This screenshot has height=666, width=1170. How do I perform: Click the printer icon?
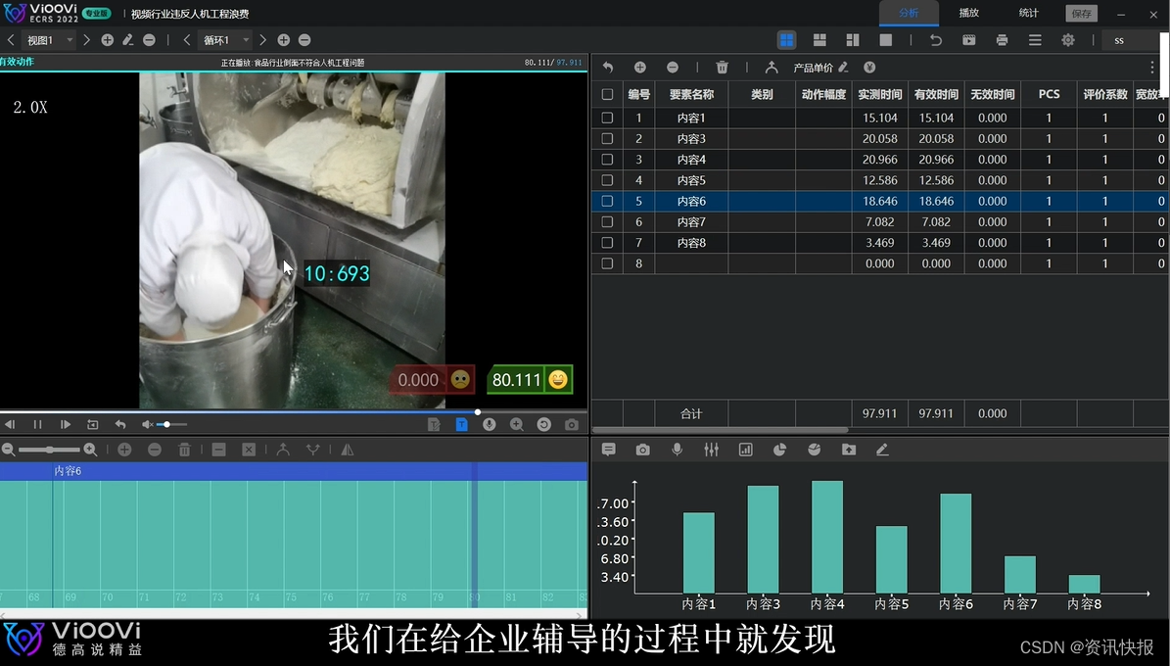click(x=1003, y=40)
